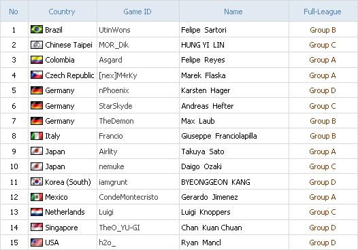The image size is (358, 250).
Task: Click the Italy flag icon
Action: pyautogui.click(x=37, y=136)
